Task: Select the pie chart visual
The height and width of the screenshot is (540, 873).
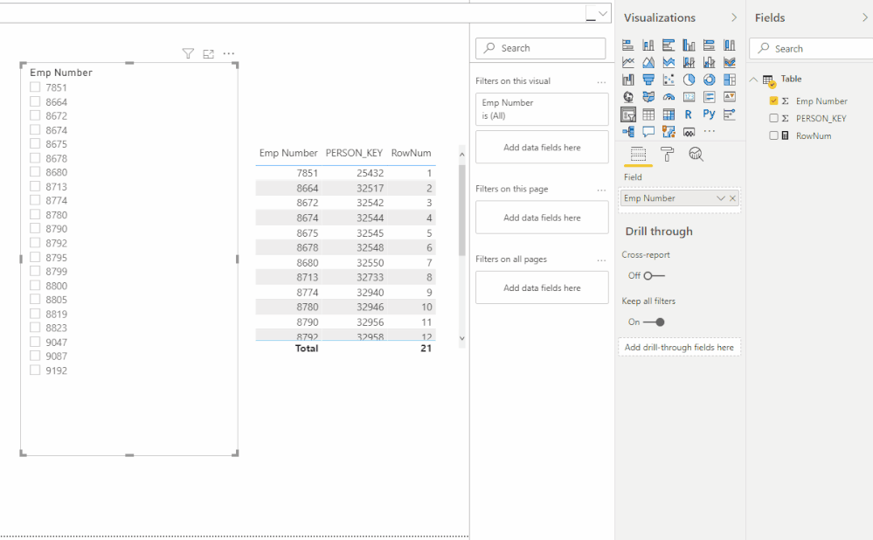Action: [689, 80]
